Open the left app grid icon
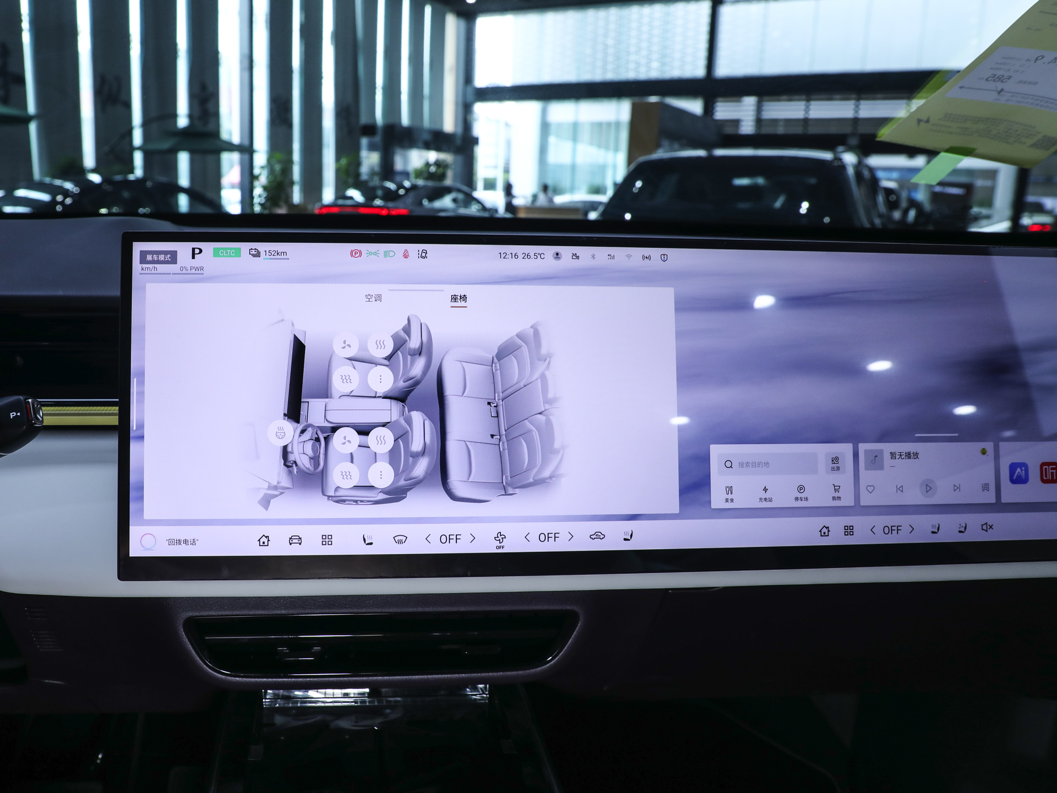Viewport: 1057px width, 793px height. [327, 540]
